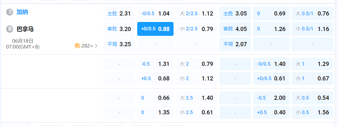Choose 小 1 at 0.67
The image size is (338, 126).
point(312,79)
